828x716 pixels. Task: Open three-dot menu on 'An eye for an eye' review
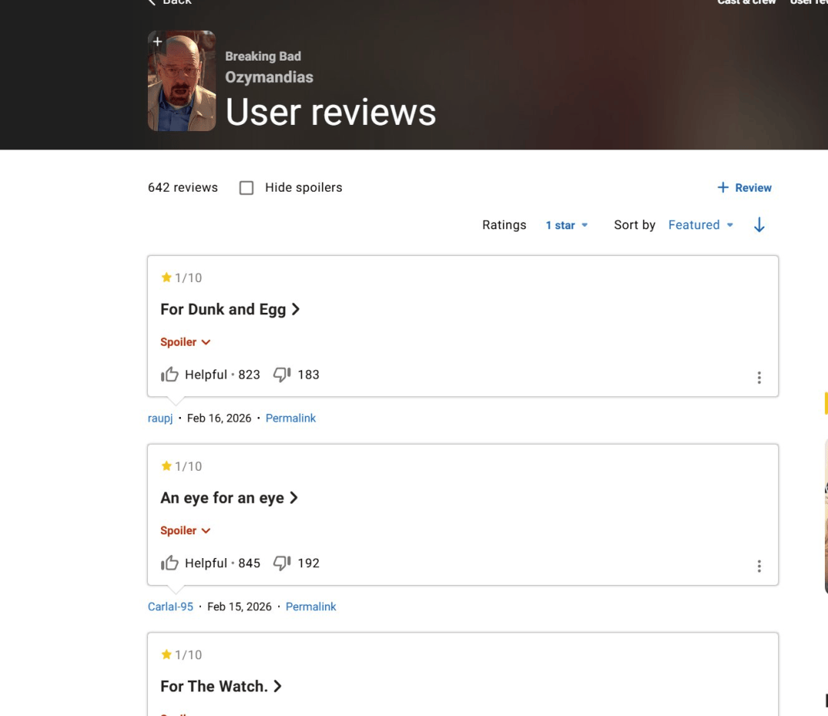759,567
